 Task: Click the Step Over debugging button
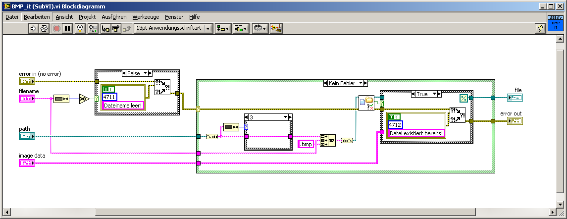(116, 28)
